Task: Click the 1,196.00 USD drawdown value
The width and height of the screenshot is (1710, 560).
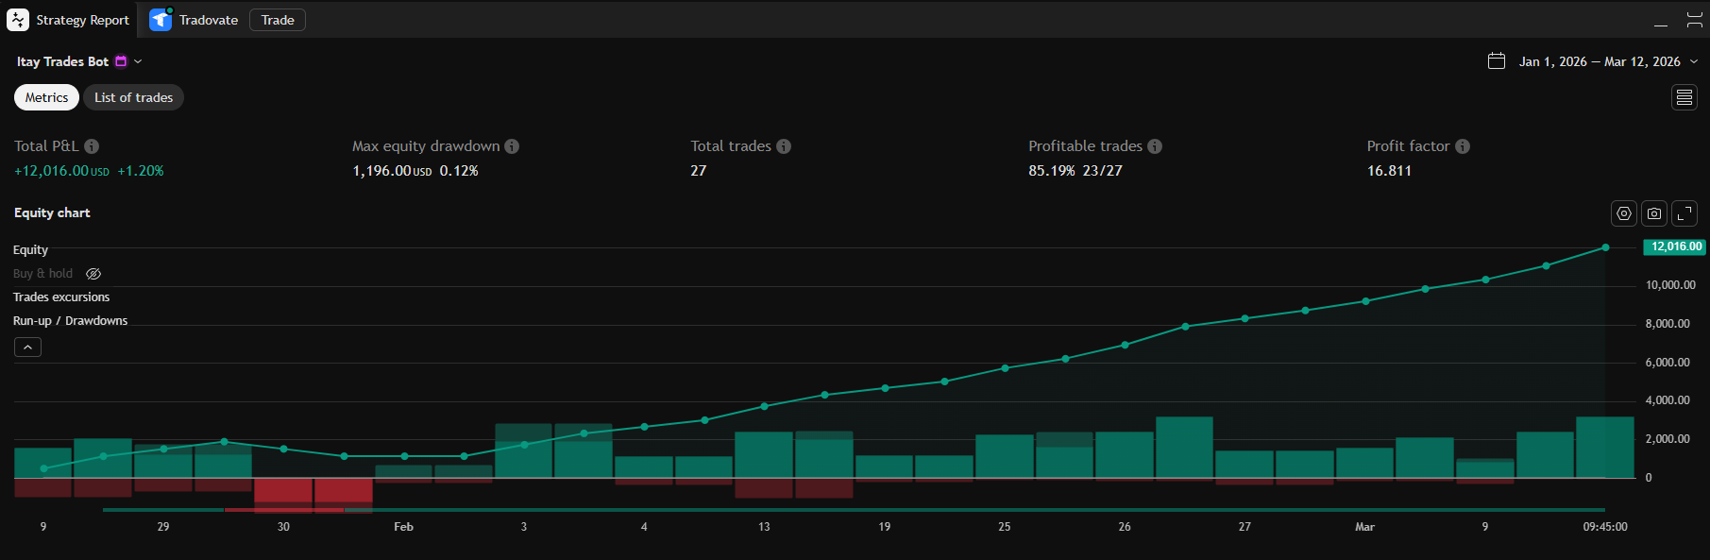Action: coord(392,171)
